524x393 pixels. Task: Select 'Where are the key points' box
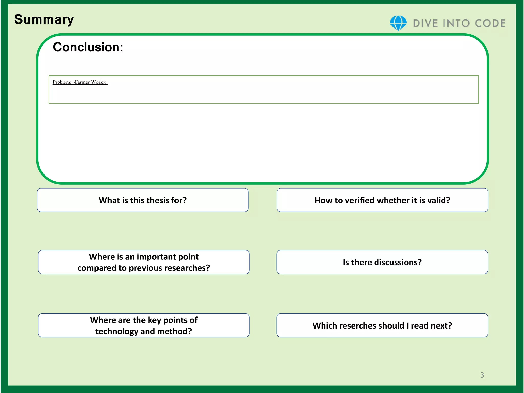point(144,320)
